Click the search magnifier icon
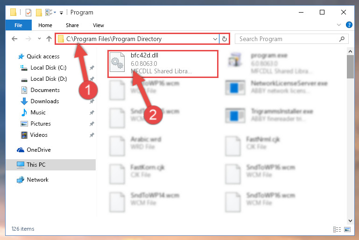The height and width of the screenshot is (240, 359). (x=342, y=39)
